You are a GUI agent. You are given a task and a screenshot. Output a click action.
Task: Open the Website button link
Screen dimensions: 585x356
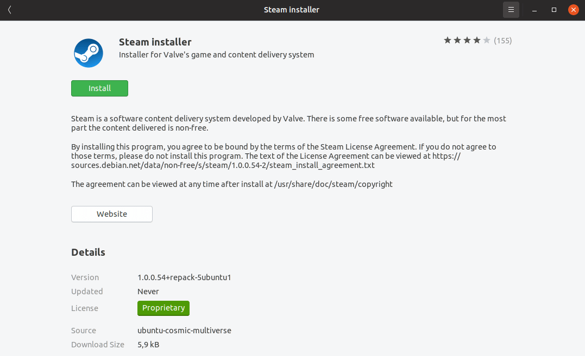[112, 214]
